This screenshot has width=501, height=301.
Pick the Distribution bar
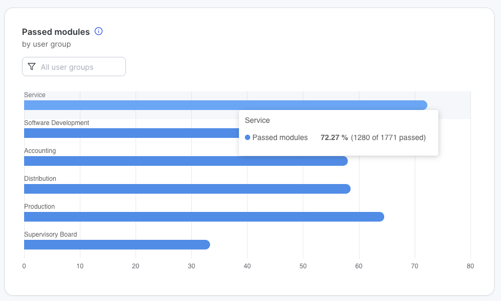[x=187, y=189]
